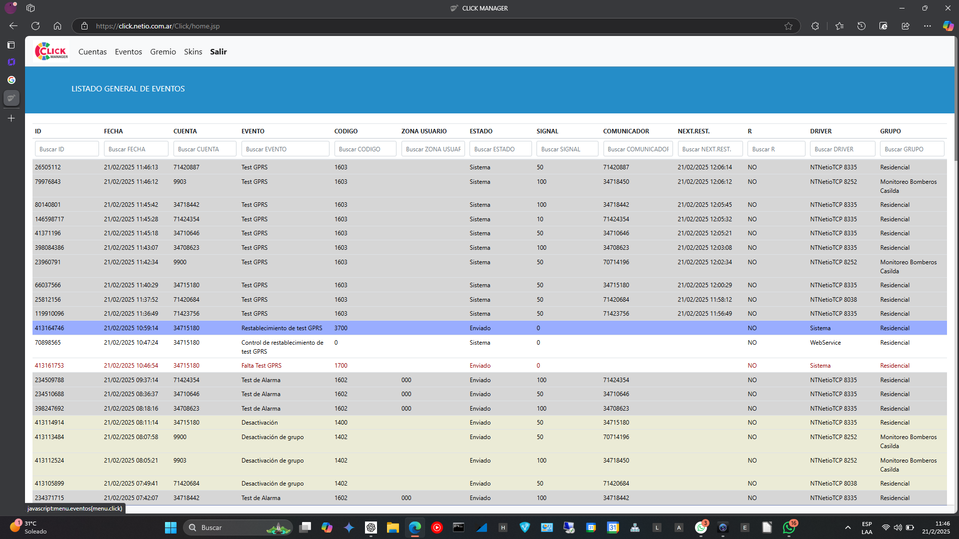Click the Buscar EVENTO search field
Image resolution: width=959 pixels, height=539 pixels.
(285, 149)
